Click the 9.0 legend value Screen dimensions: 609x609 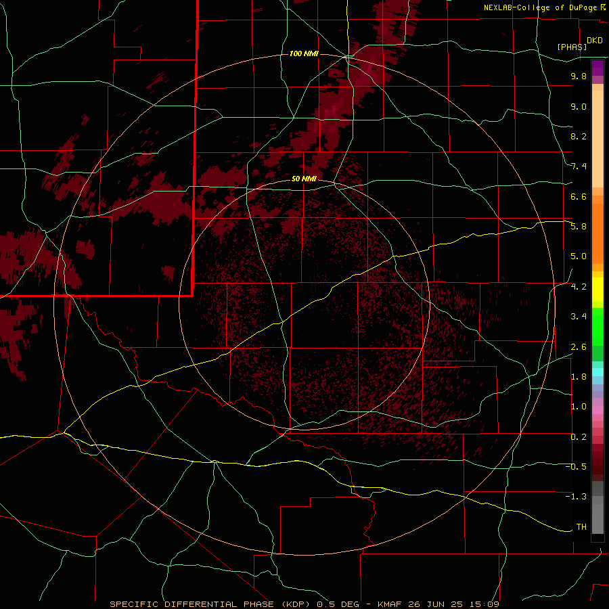pyautogui.click(x=579, y=106)
